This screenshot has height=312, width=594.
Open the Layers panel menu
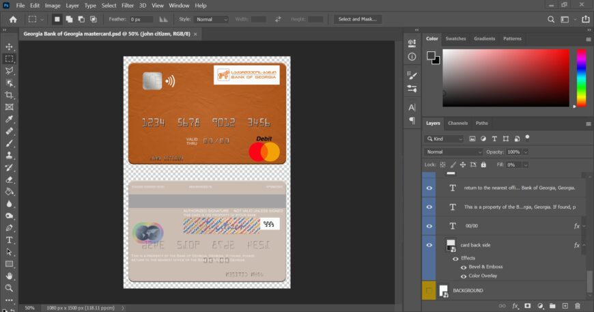click(x=589, y=124)
